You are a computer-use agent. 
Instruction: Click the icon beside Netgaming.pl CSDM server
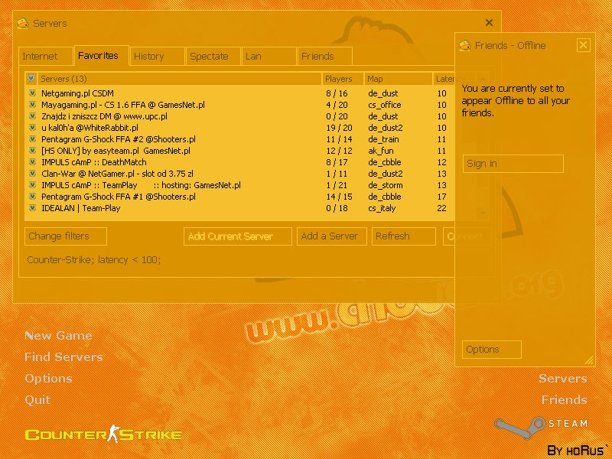pos(32,93)
